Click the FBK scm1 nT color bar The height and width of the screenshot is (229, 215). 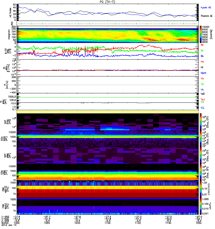pyautogui.click(x=201, y=206)
